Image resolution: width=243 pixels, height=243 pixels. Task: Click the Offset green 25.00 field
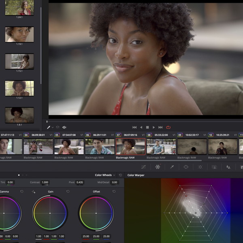[x=96, y=237]
